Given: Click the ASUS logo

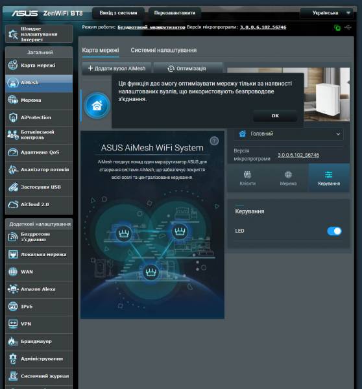Looking at the screenshot, I should [25, 13].
